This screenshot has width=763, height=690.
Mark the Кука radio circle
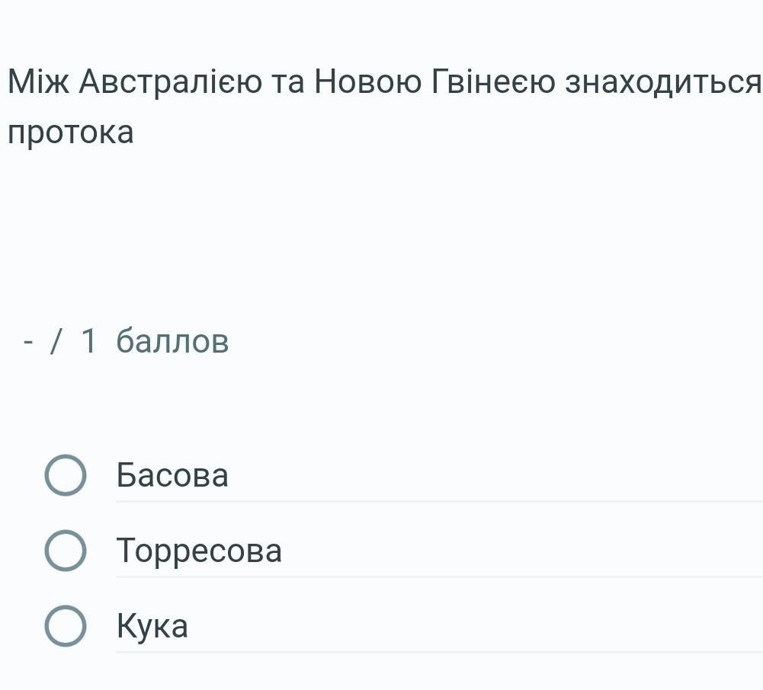pos(66,626)
